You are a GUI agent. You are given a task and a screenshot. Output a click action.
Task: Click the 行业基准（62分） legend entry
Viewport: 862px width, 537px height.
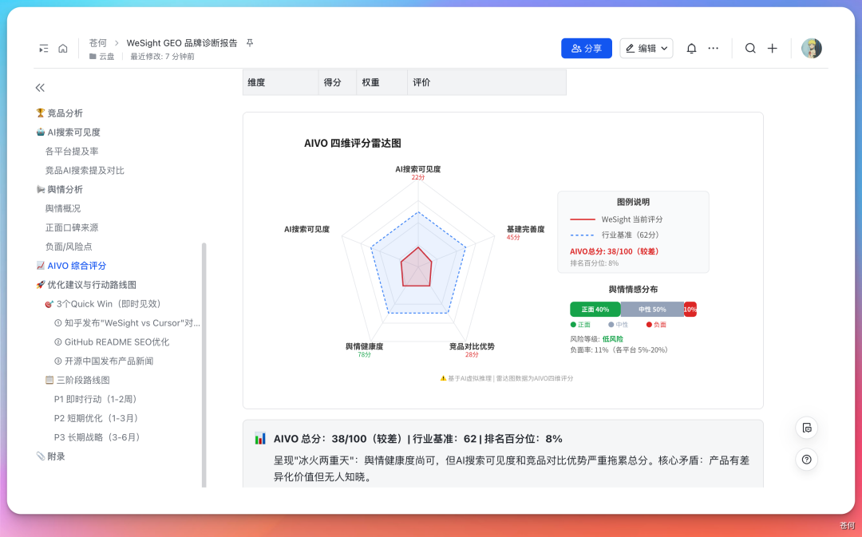(x=615, y=235)
